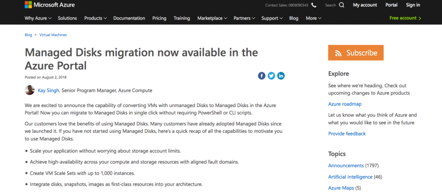
Task: Open search with the magnifier icon
Action: (x=342, y=5)
